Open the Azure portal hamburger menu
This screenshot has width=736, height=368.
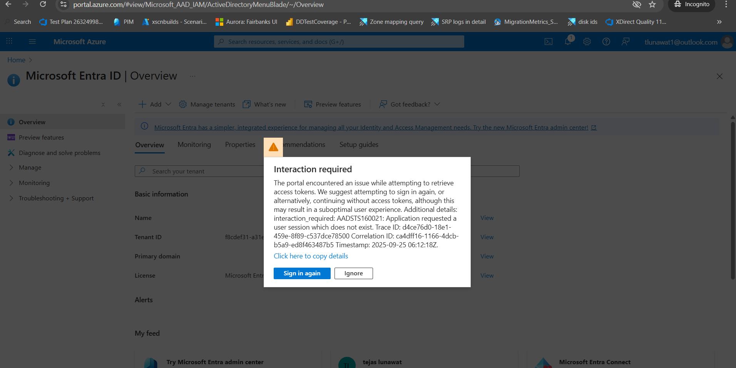point(32,42)
